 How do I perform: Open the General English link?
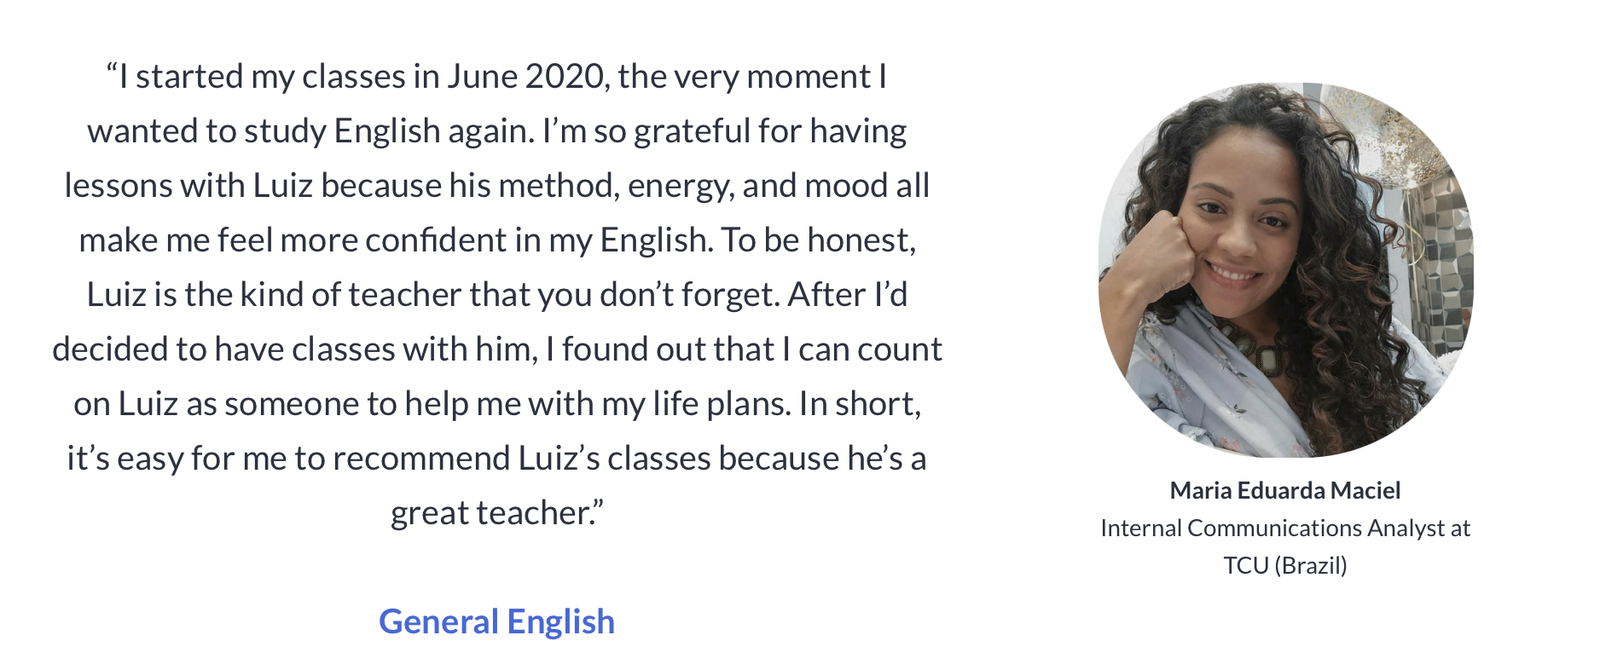coord(496,621)
